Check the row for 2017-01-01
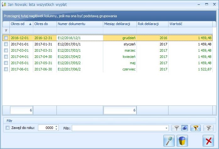219x149 pixels. pyautogui.click(x=6, y=44)
